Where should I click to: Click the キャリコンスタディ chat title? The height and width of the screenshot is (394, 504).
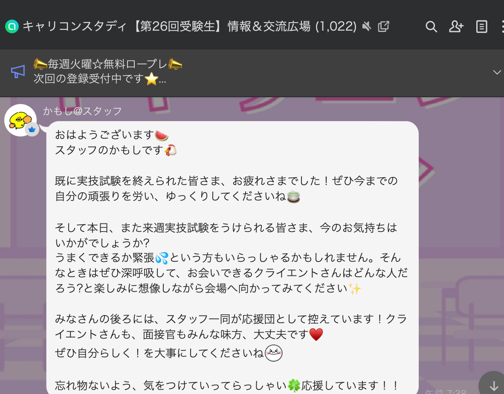(189, 27)
